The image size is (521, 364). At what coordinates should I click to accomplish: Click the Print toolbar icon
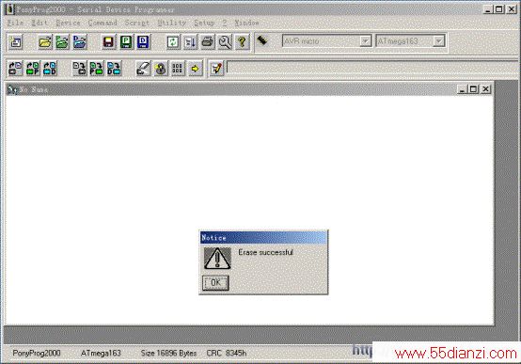[208, 42]
